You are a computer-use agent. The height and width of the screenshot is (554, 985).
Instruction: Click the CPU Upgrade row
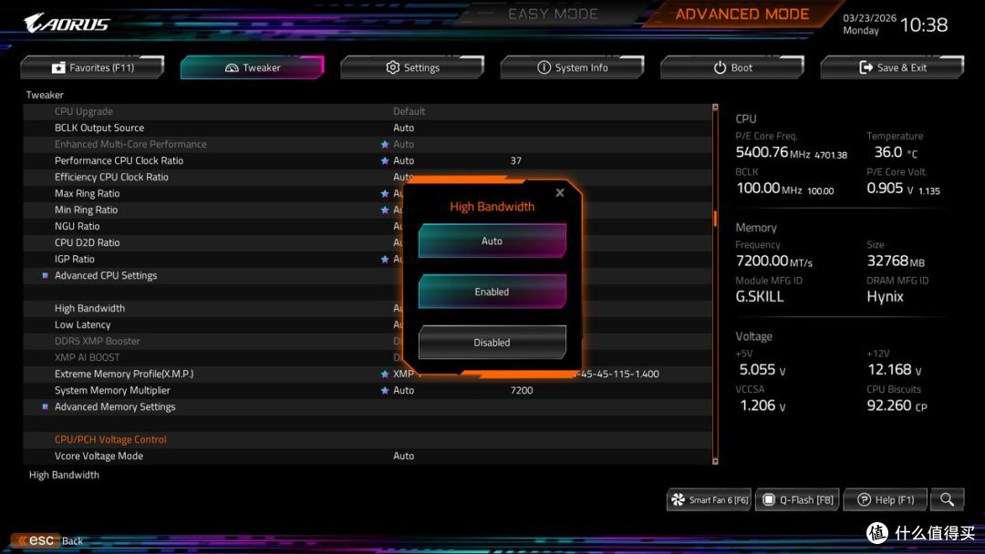click(x=368, y=112)
